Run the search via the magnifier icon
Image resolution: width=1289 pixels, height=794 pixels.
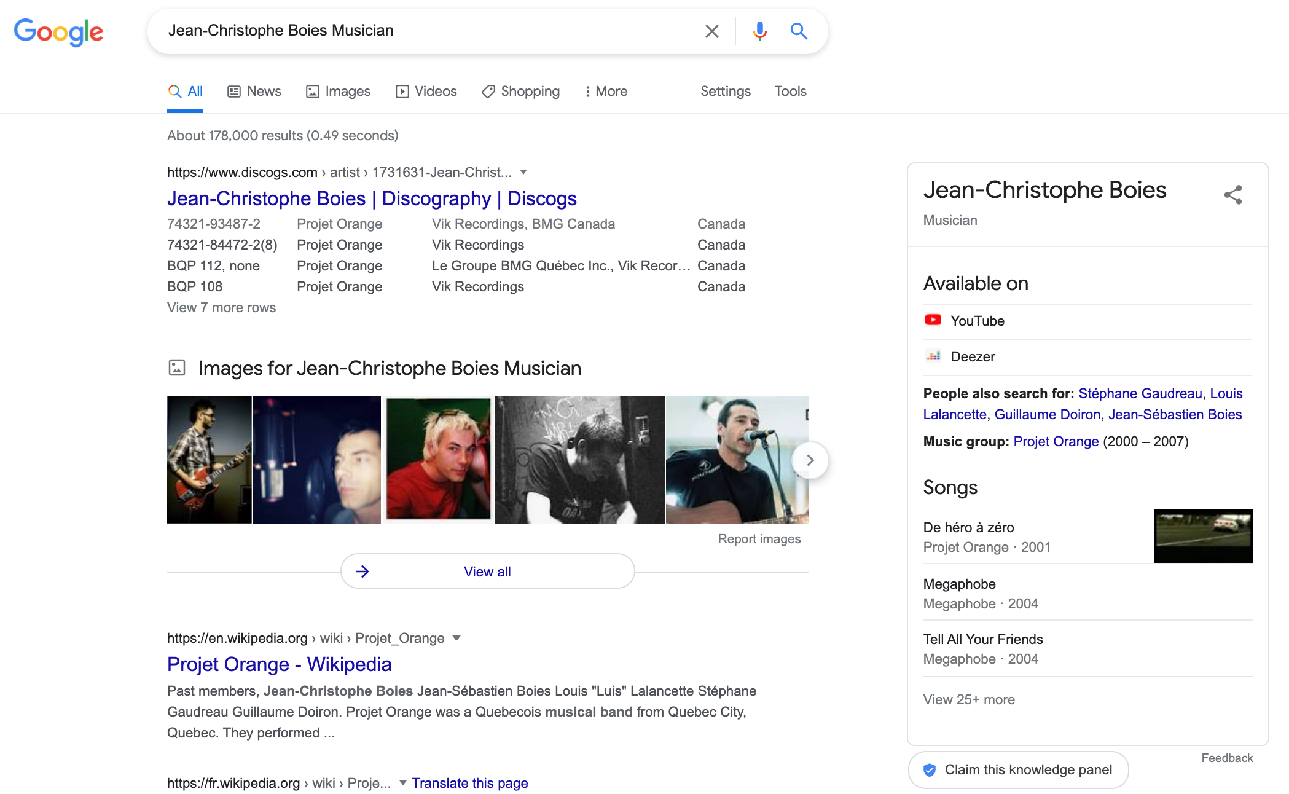point(799,30)
